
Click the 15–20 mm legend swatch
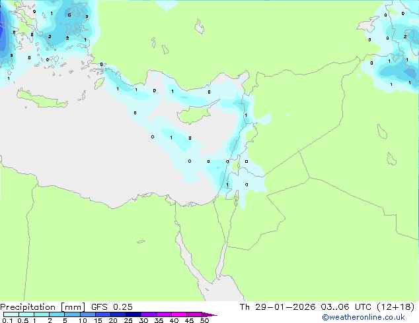click(103, 314)
